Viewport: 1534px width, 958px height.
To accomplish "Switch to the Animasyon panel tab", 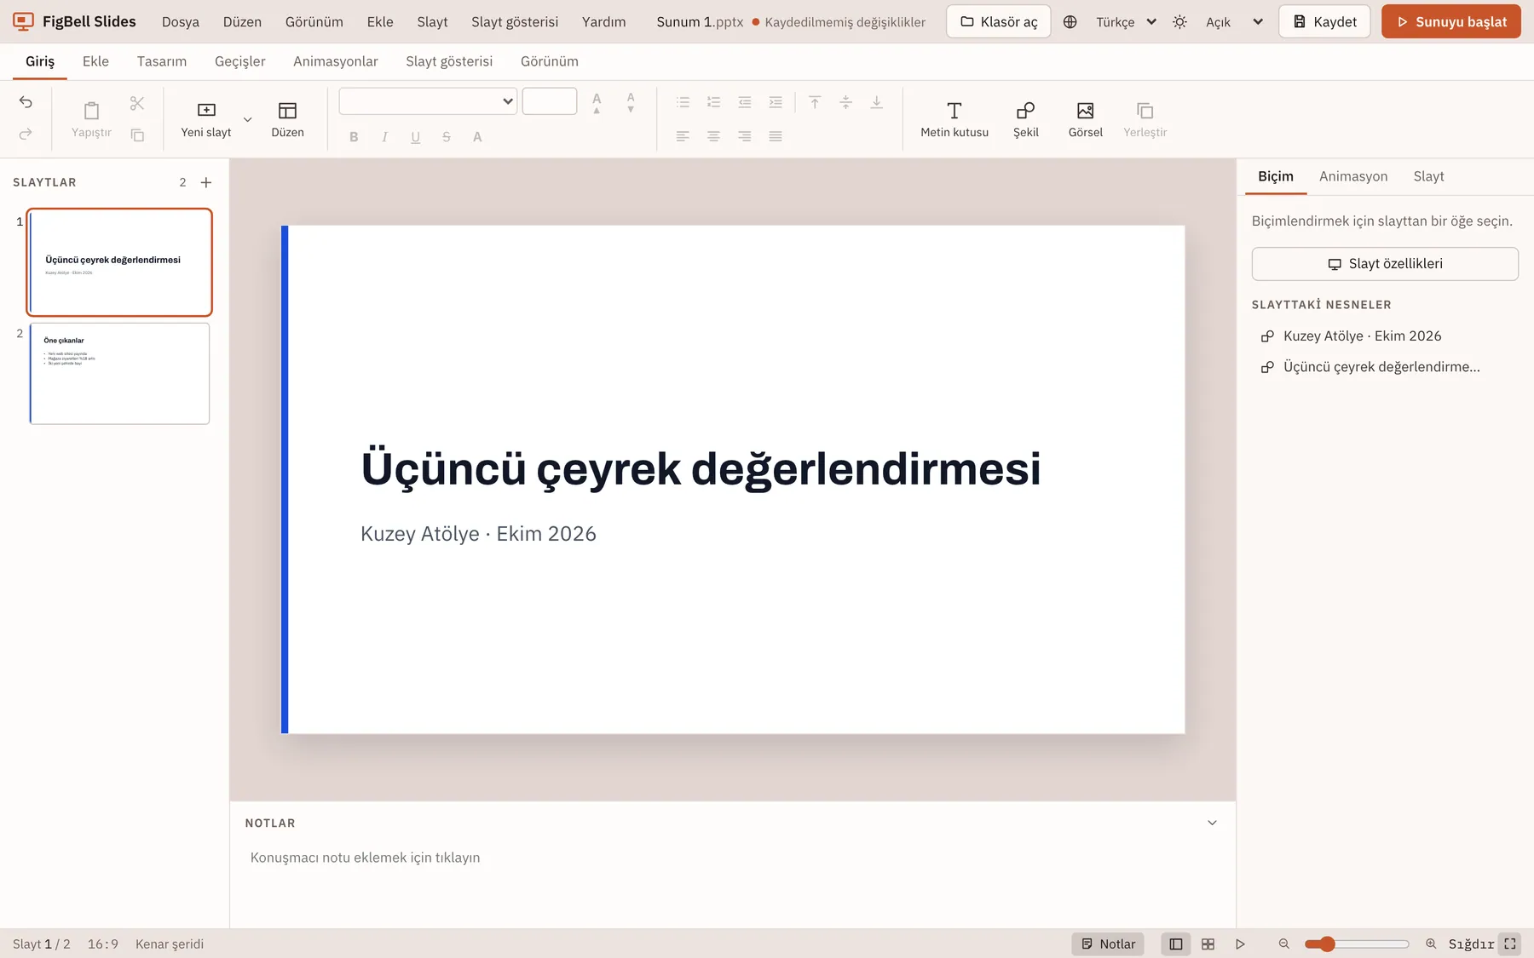I will pyautogui.click(x=1353, y=176).
